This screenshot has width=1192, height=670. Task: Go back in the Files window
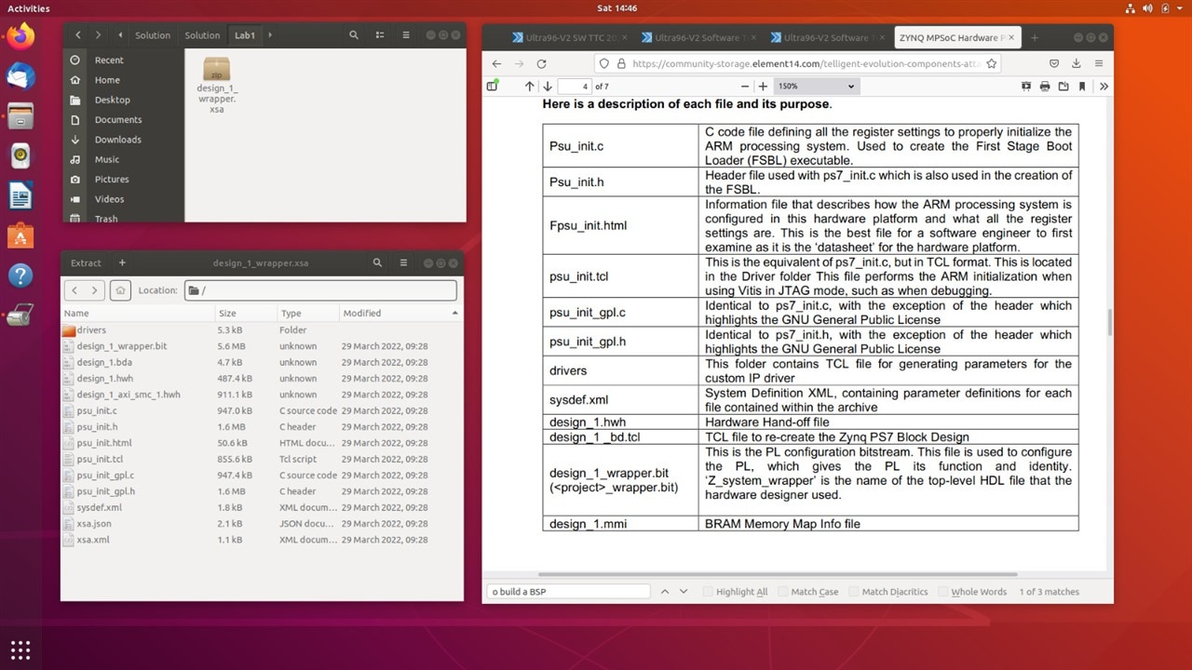(78, 35)
